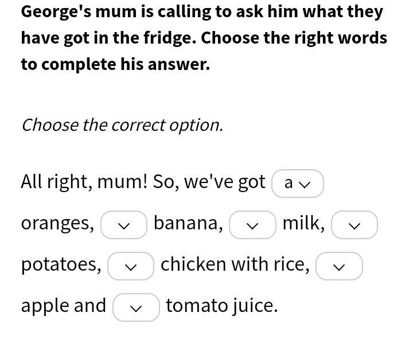Click the phrase "chicken with rice,"
The image size is (413, 347).
click(x=235, y=264)
